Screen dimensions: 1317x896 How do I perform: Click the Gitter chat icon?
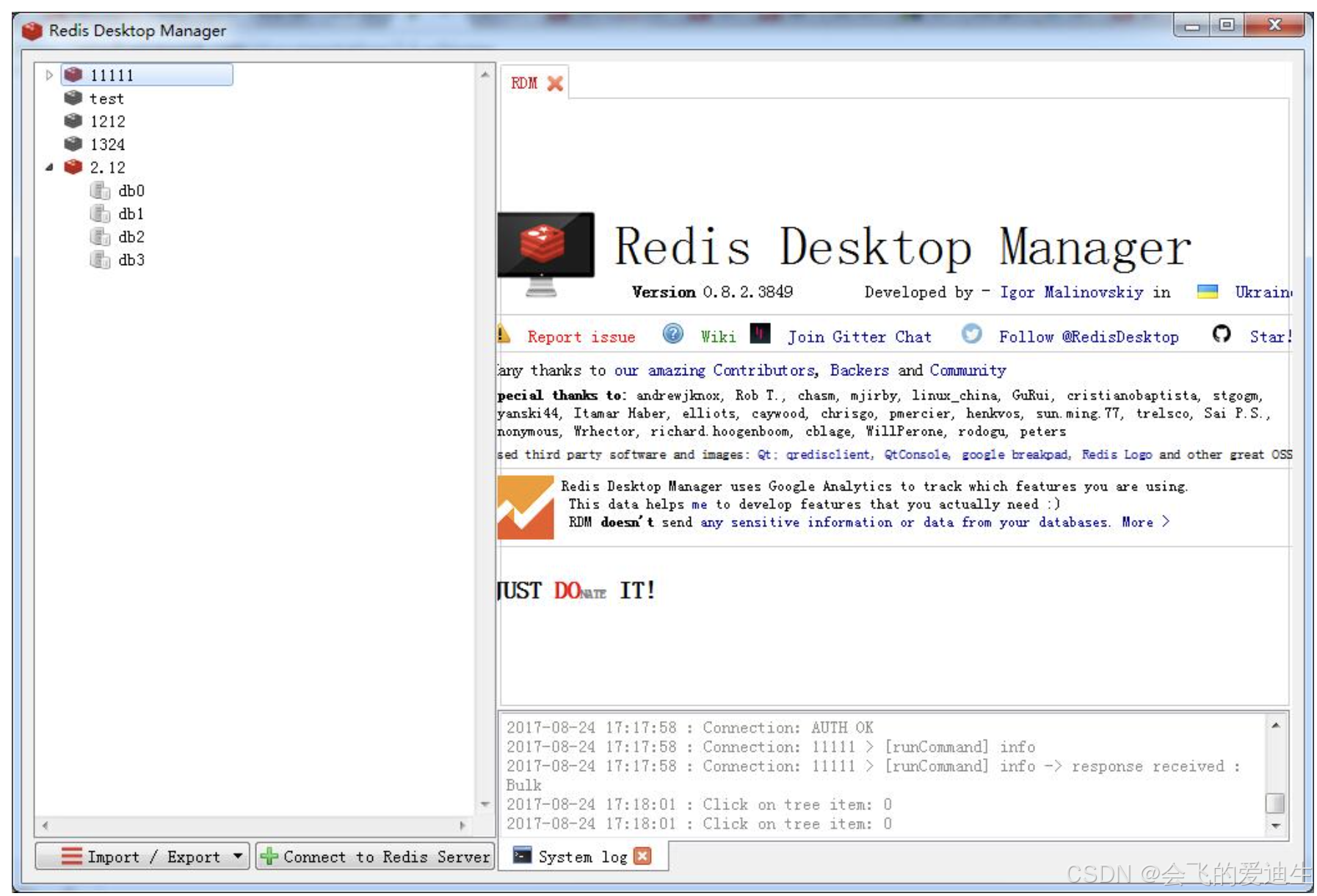(x=760, y=333)
